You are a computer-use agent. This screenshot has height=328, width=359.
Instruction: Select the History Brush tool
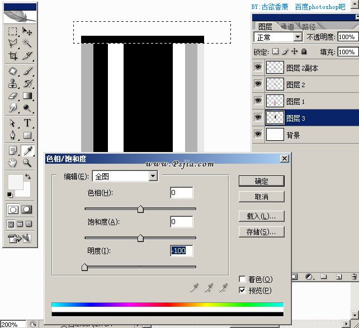27,83
